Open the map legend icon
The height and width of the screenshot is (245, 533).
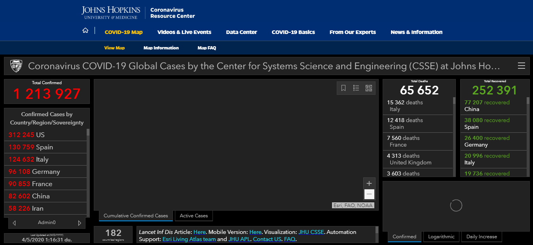pos(356,88)
